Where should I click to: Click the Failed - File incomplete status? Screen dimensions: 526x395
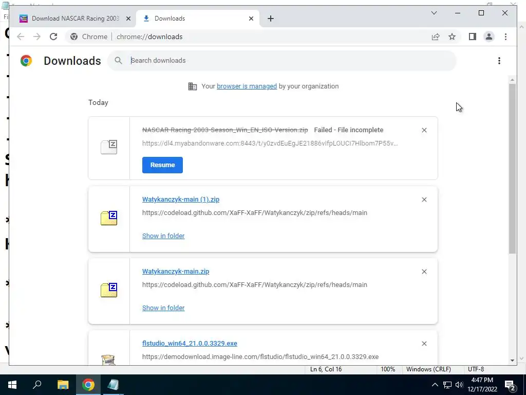click(349, 130)
